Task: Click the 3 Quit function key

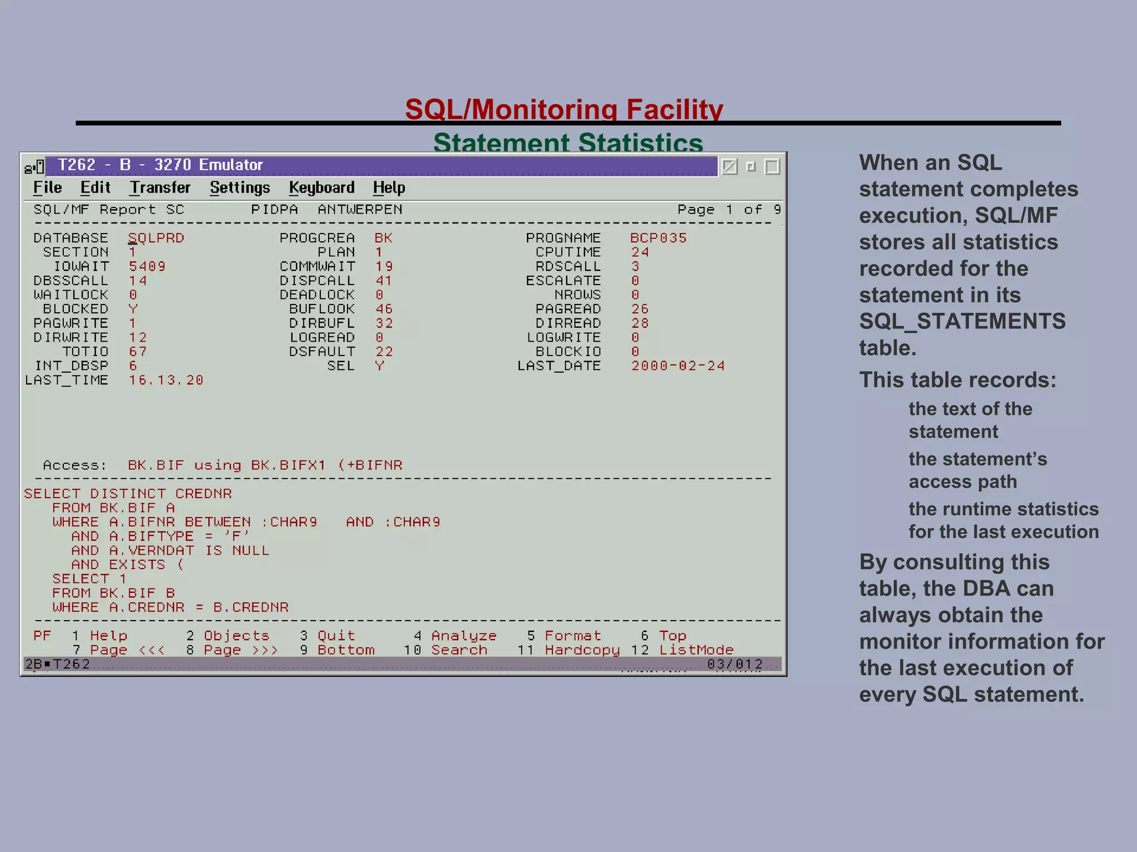Action: pos(327,636)
